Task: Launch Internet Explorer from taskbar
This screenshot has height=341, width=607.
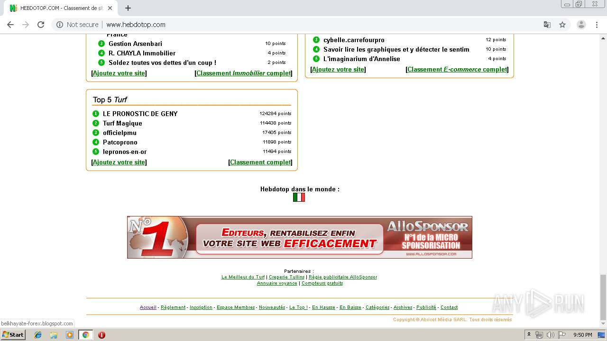Action: tap(38, 335)
